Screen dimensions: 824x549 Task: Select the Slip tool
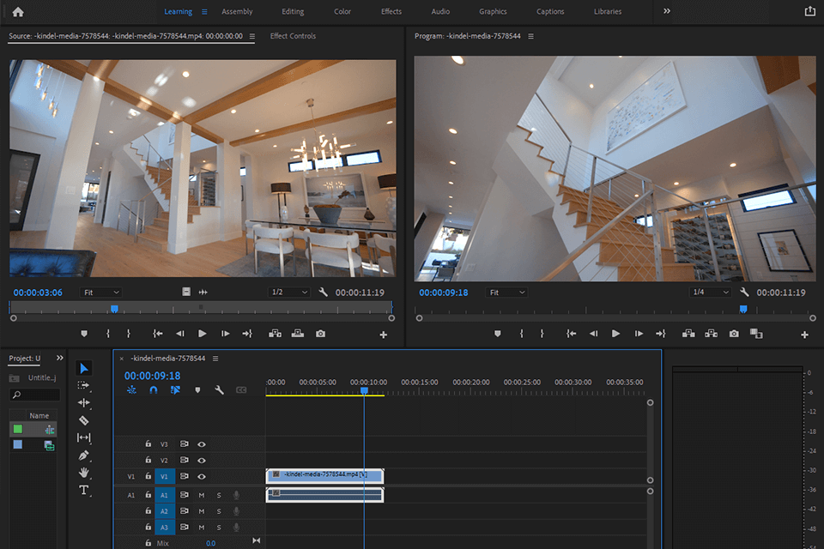[83, 437]
